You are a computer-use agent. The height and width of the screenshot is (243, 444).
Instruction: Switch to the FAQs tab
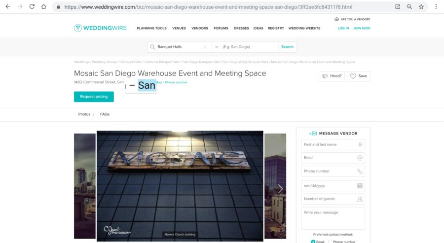coord(105,114)
